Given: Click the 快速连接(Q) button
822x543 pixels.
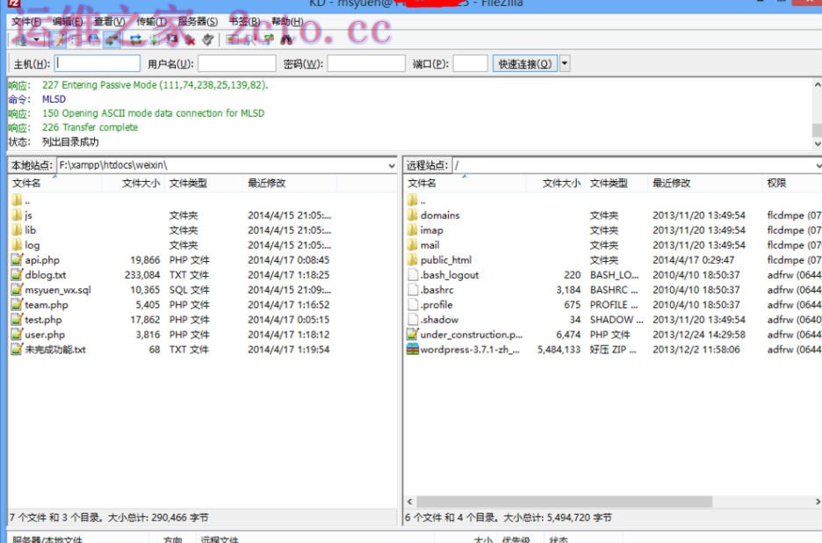Looking at the screenshot, I should pos(525,63).
